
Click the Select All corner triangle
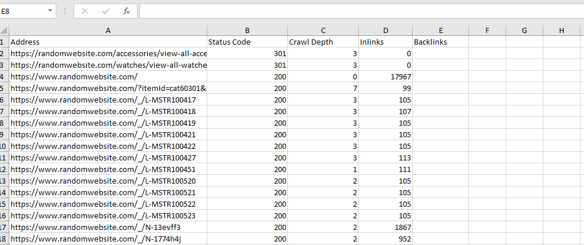4,31
